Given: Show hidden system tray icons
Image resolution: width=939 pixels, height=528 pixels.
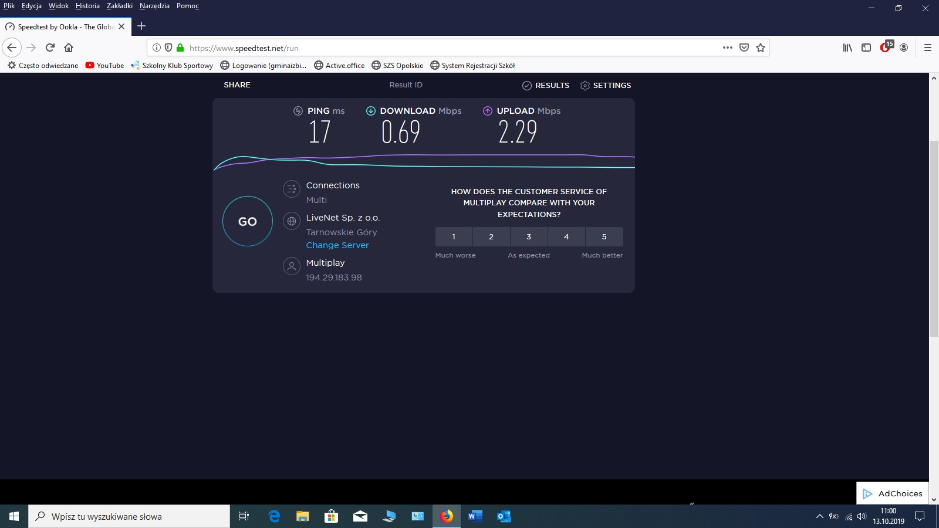Looking at the screenshot, I should 819,516.
